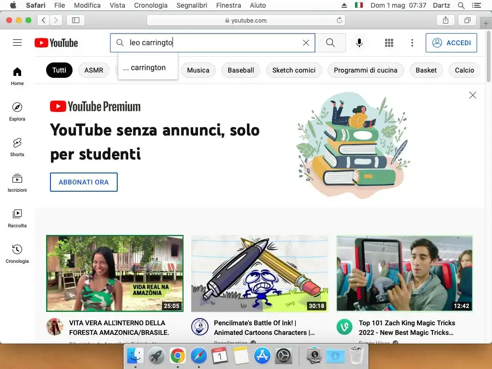Screen dimensions: 492x369
Task: Open Safari's share menu
Action: [445, 20]
